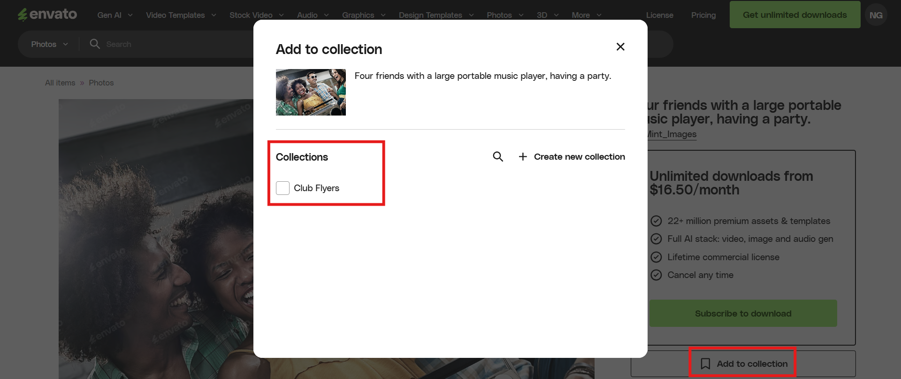Image resolution: width=901 pixels, height=379 pixels.
Task: Expand the More navigation menu
Action: click(586, 15)
